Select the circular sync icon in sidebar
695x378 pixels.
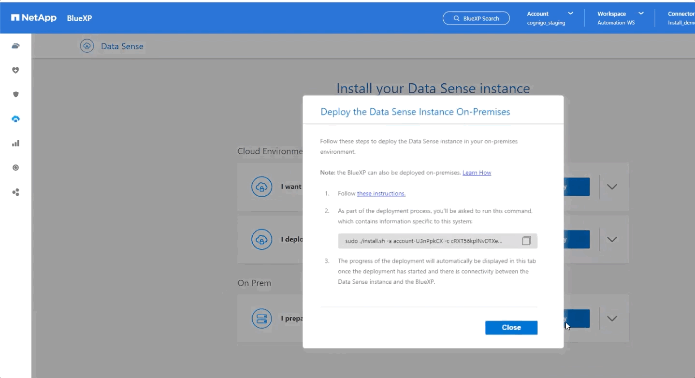pos(15,168)
